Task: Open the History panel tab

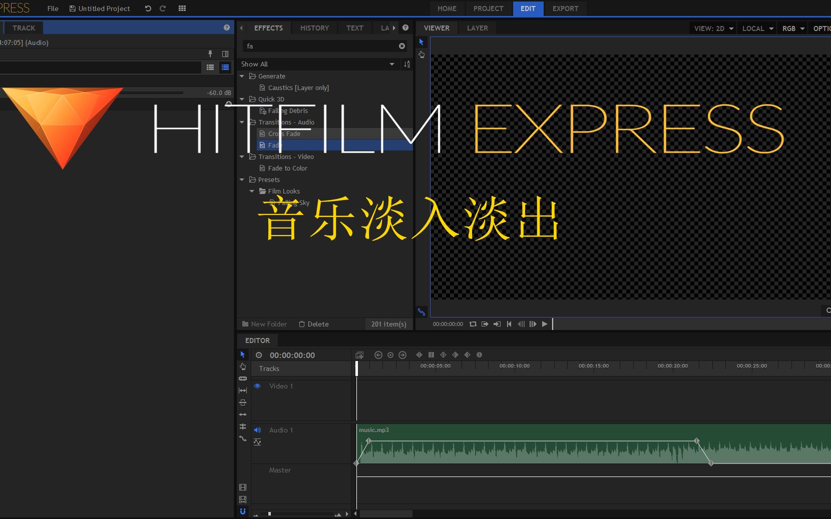Action: tap(314, 28)
